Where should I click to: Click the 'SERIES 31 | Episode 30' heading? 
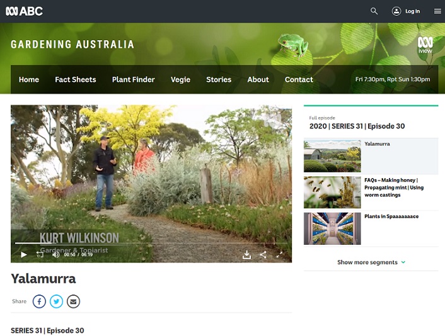click(x=47, y=330)
